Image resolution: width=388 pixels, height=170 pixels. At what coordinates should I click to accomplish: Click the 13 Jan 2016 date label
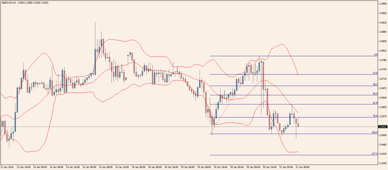7,167
